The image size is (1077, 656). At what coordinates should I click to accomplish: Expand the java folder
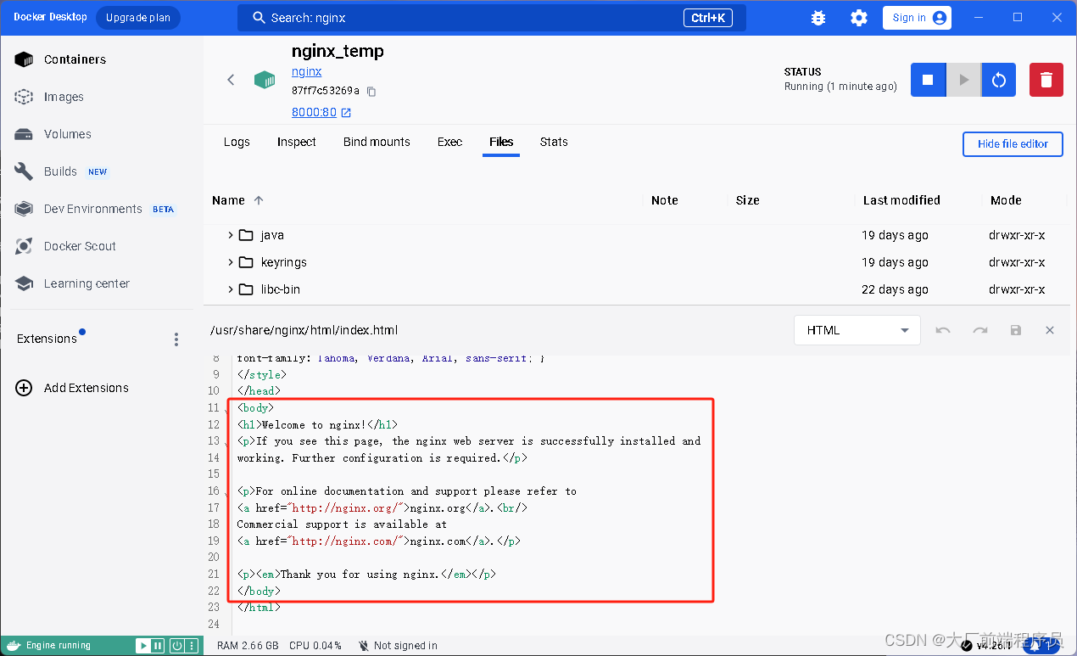click(231, 235)
